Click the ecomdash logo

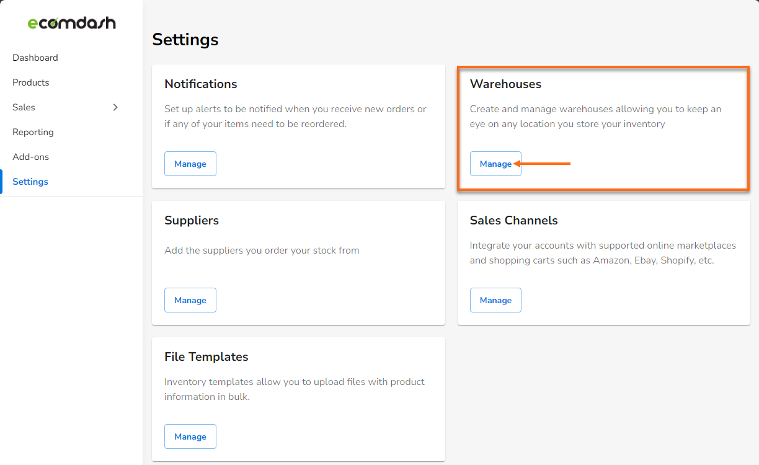71,23
